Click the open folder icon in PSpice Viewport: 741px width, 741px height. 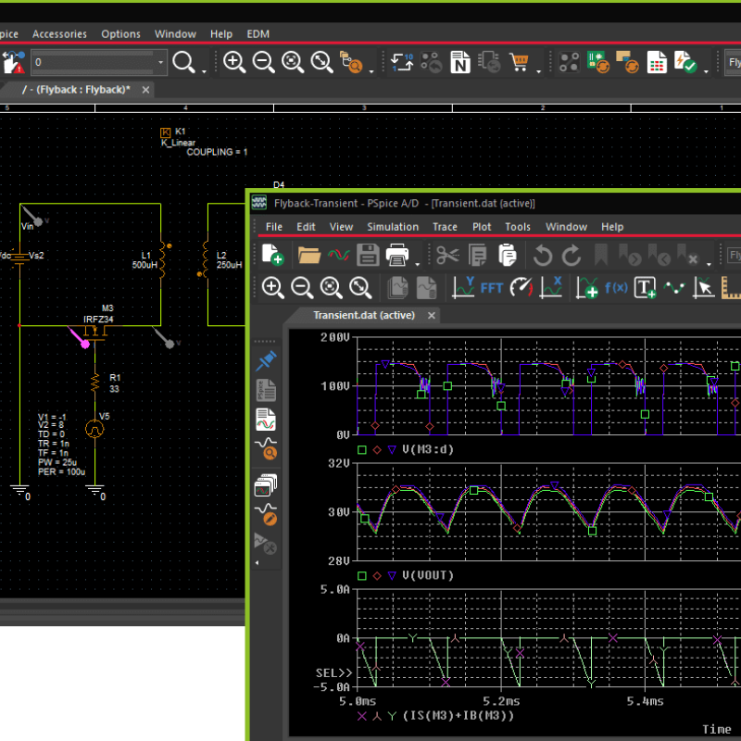[308, 255]
